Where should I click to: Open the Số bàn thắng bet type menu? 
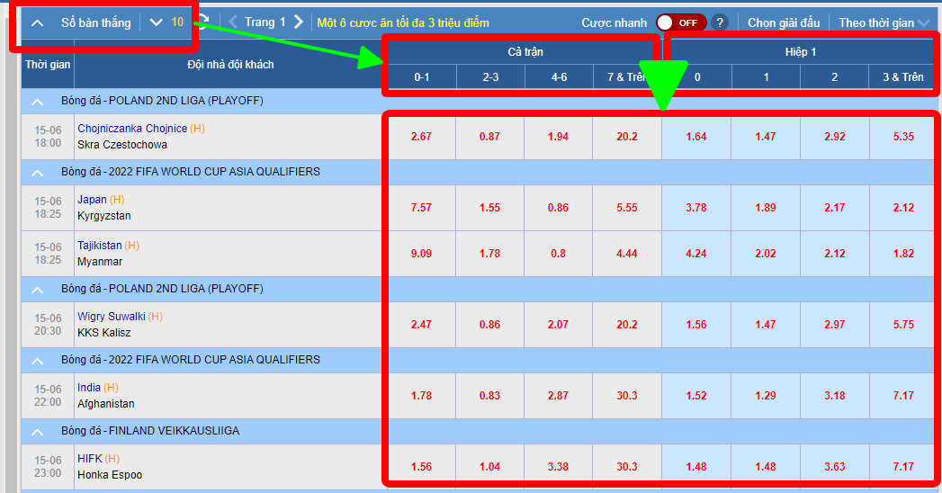click(95, 22)
